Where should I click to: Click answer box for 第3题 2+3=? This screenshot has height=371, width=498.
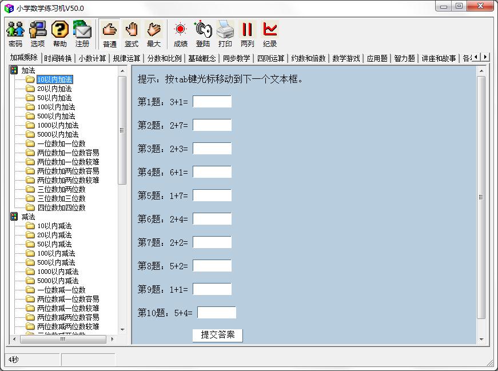212,149
